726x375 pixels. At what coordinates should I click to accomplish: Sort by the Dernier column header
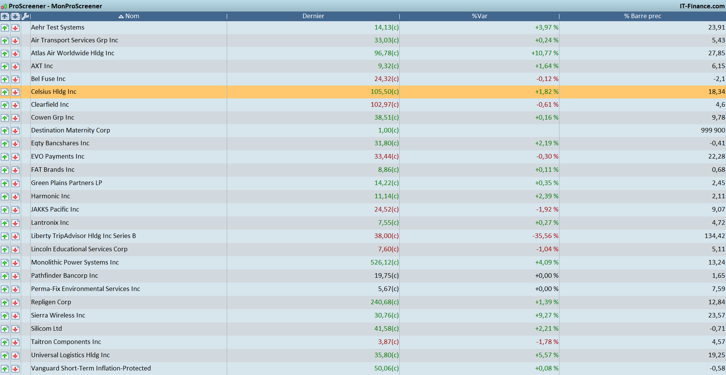coord(313,16)
